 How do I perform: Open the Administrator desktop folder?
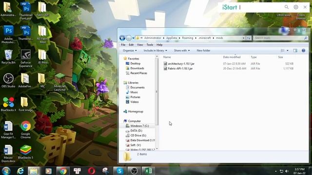point(8,9)
